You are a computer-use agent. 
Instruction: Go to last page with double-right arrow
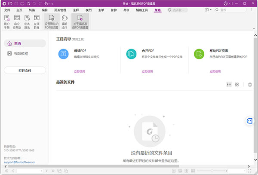click(53, 171)
